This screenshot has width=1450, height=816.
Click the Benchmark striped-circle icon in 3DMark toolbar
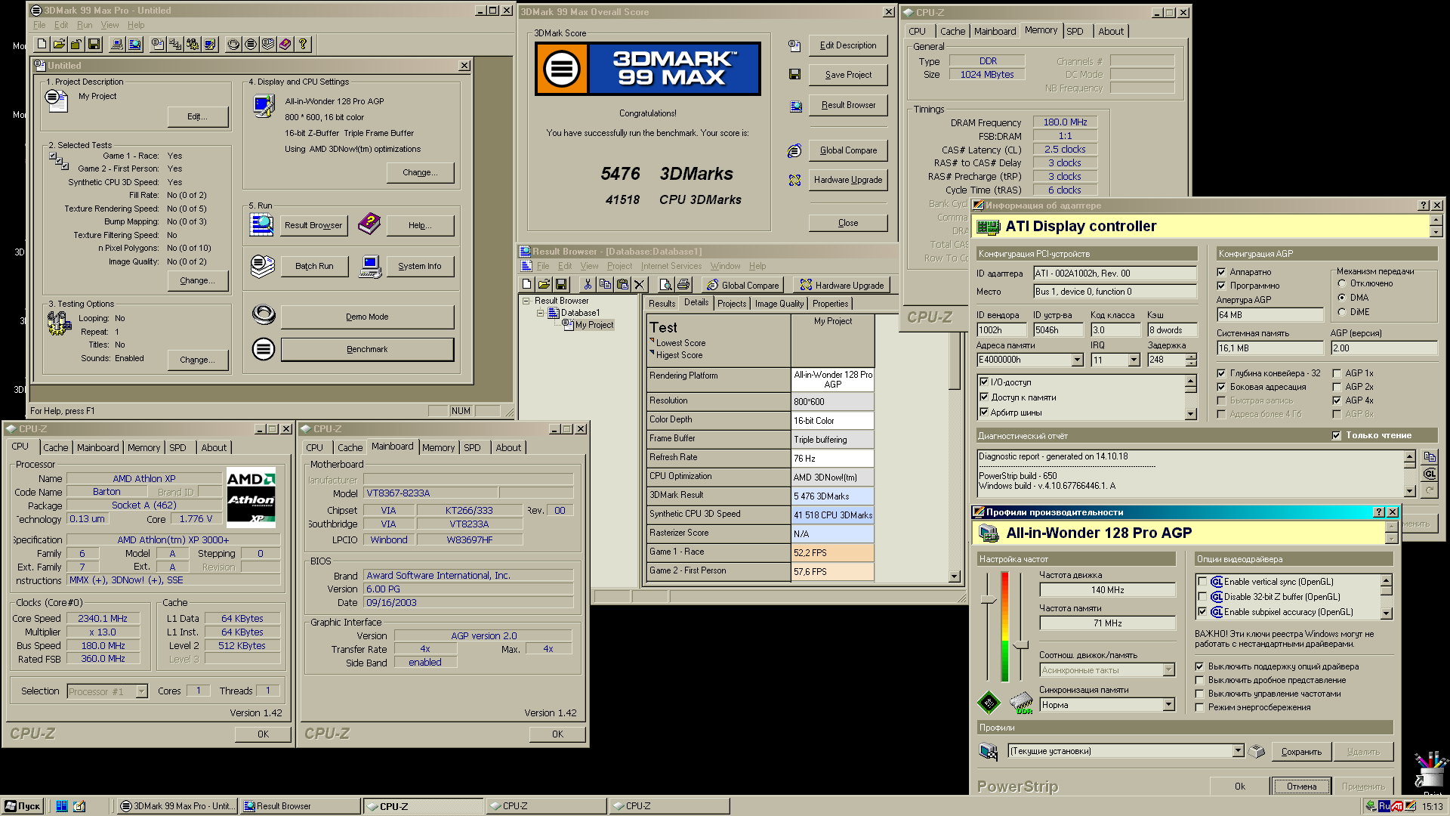tap(251, 45)
